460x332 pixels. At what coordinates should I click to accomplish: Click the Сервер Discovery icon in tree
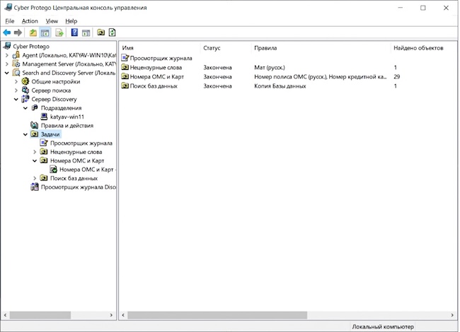pos(25,99)
